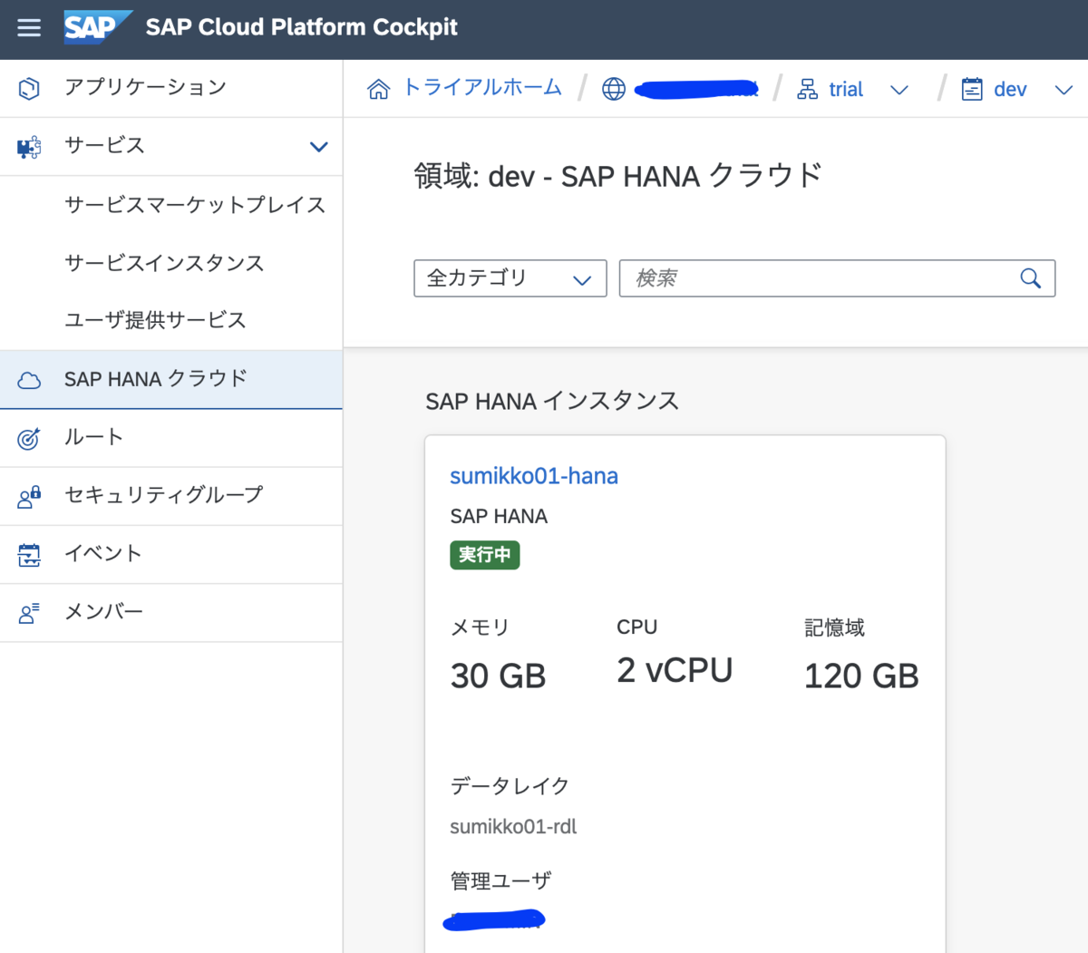Select the 120 GB storage value

pyautogui.click(x=861, y=676)
